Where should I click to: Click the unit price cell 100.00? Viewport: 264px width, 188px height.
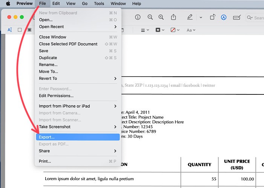[x=247, y=179]
